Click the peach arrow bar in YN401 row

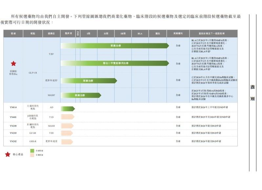68,117
